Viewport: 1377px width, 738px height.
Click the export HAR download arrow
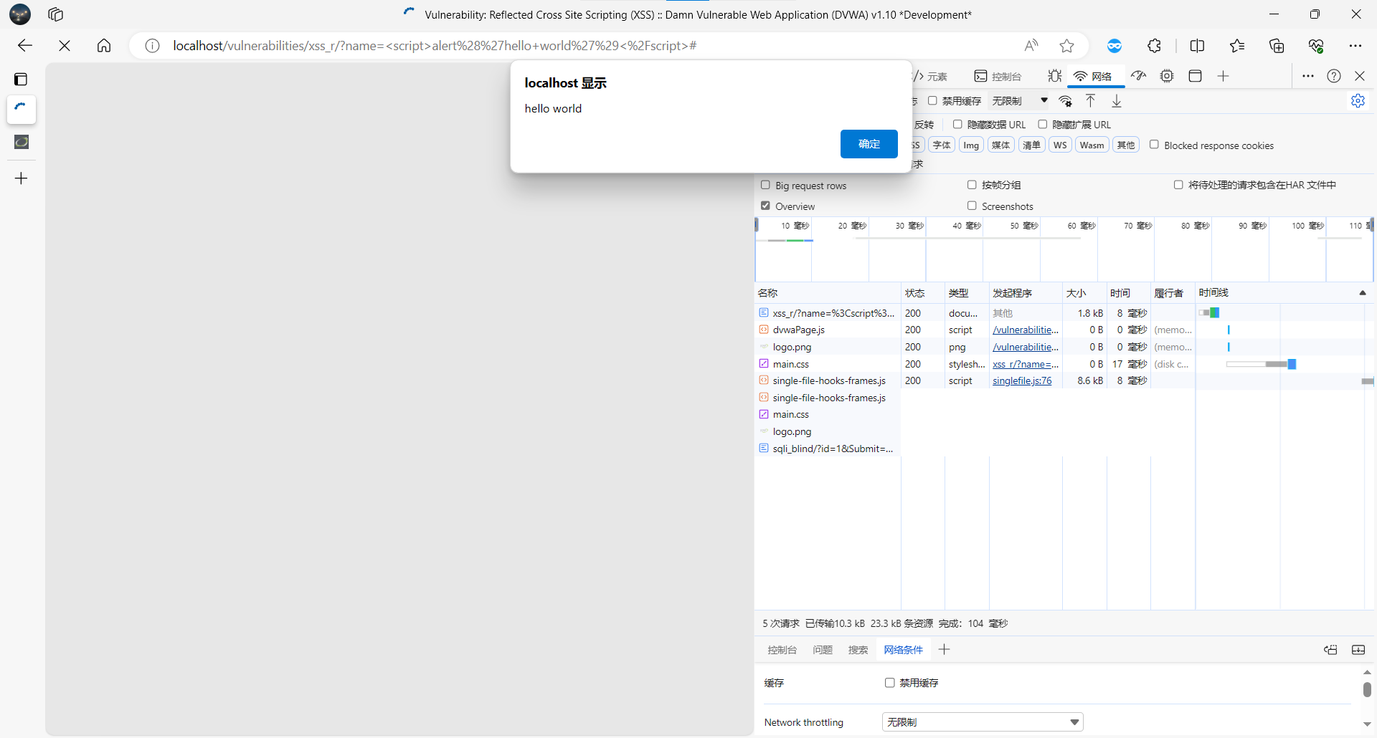[x=1117, y=101]
